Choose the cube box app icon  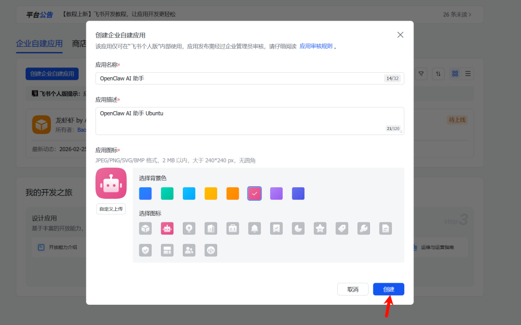pyautogui.click(x=145, y=229)
